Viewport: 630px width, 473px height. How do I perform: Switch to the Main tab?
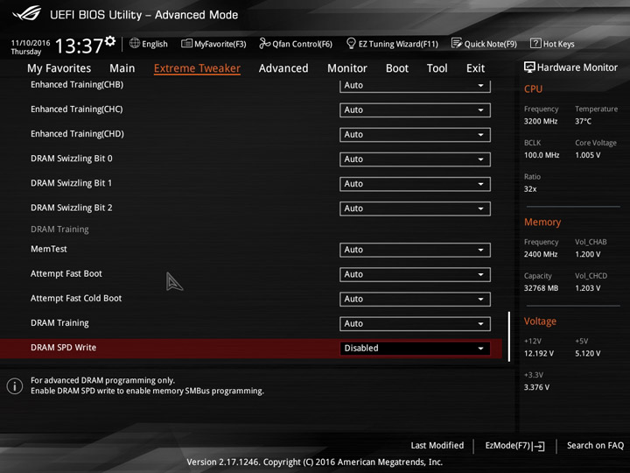[x=122, y=68]
